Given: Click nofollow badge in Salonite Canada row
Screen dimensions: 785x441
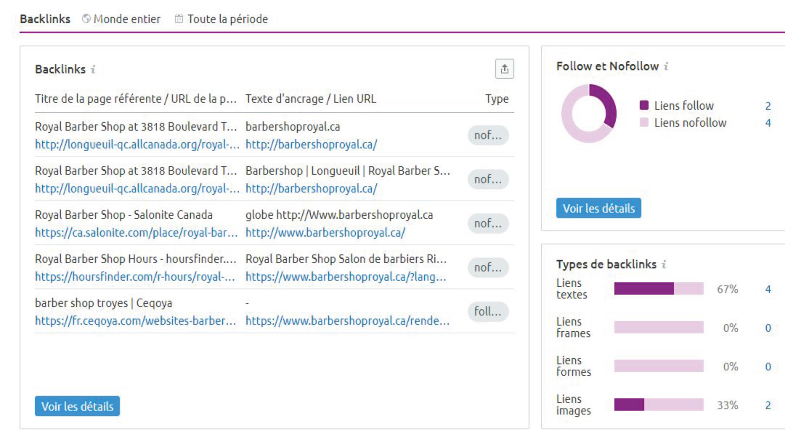Looking at the screenshot, I should pyautogui.click(x=488, y=223).
